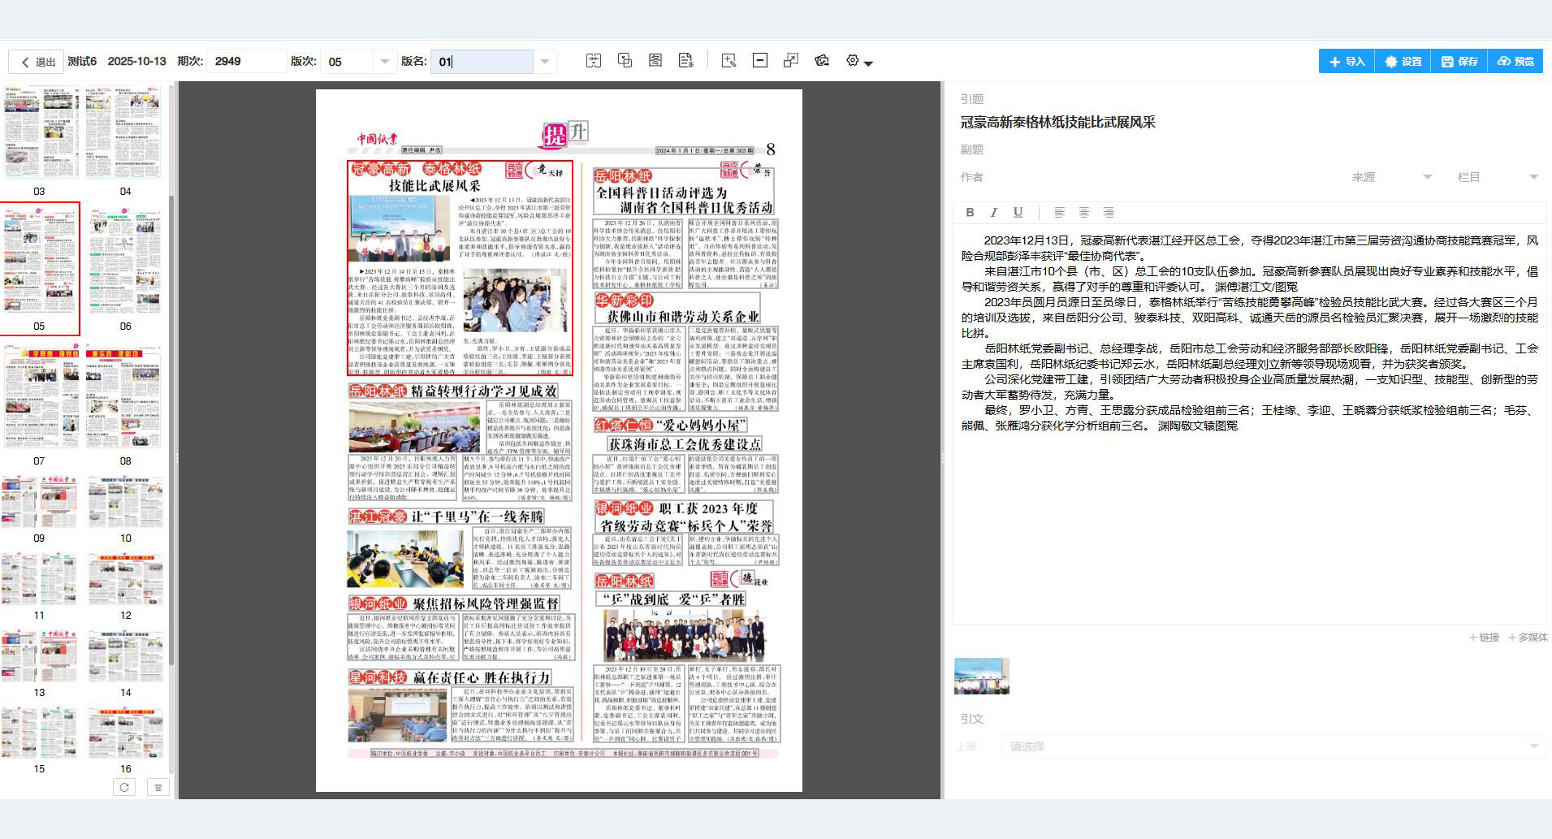Toggle italic text formatting
The width and height of the screenshot is (1552, 839).
(x=993, y=213)
